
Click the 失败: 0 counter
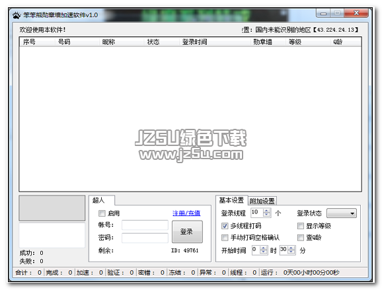[x=32, y=261]
